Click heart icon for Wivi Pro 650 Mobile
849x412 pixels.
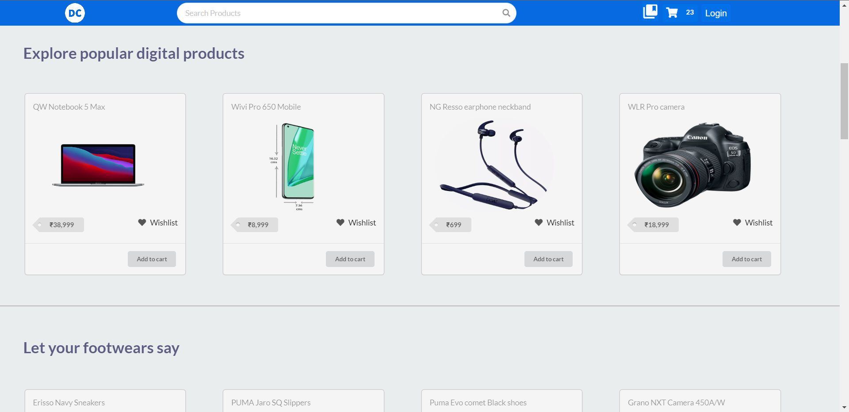(x=340, y=222)
